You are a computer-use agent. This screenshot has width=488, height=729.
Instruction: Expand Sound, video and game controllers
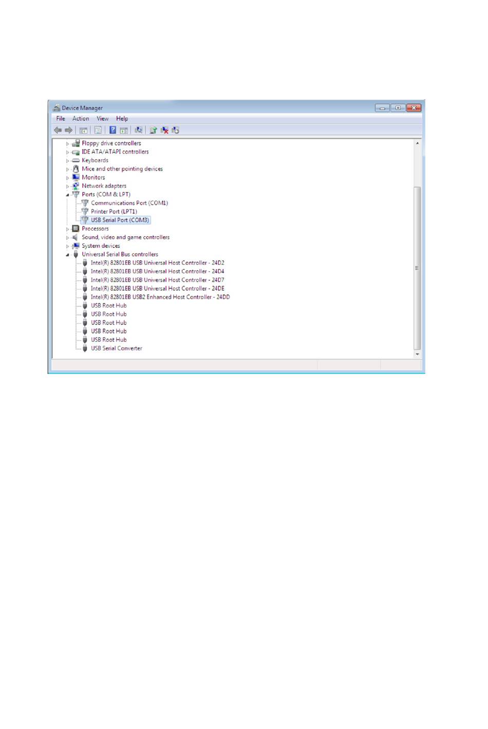point(67,238)
